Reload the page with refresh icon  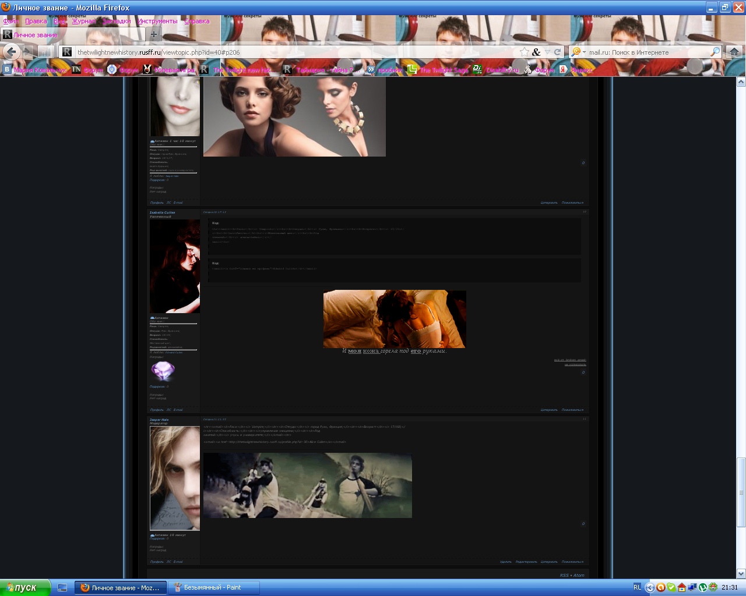557,52
